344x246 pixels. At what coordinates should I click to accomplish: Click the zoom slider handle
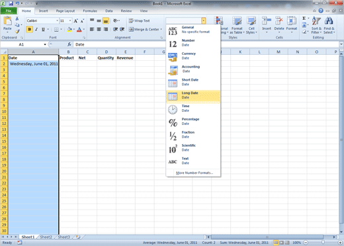(x=323, y=243)
